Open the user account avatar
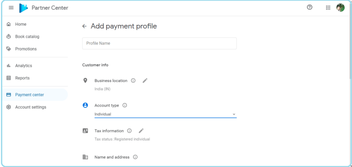 click(x=340, y=8)
